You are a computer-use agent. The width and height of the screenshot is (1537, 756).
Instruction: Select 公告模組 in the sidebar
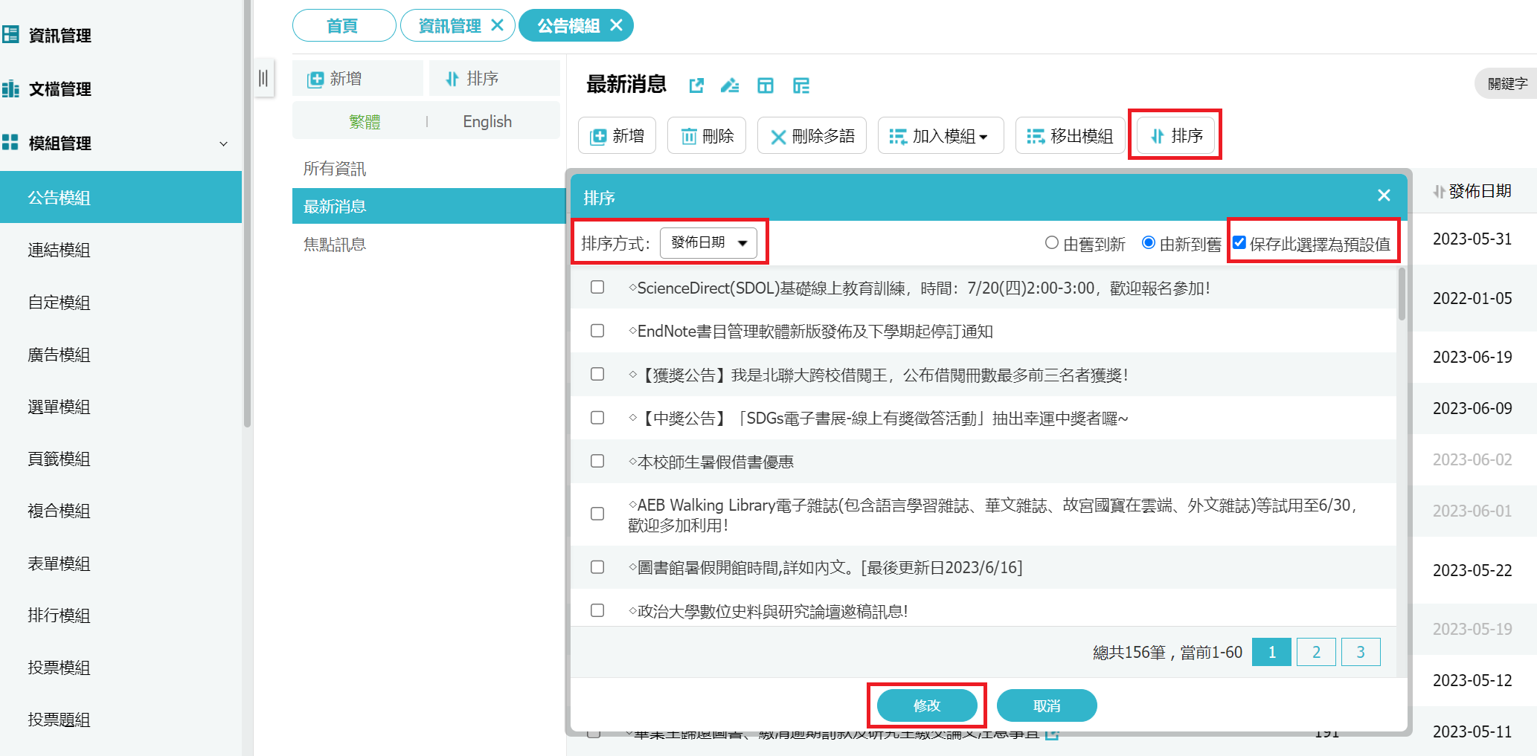121,197
